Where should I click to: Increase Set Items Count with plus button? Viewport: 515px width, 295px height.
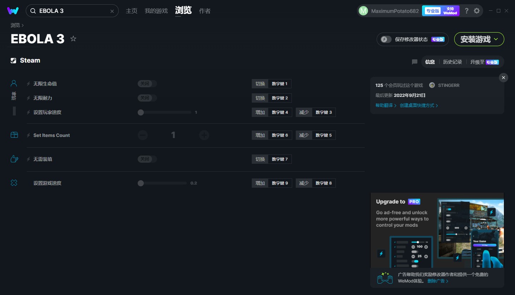(204, 135)
